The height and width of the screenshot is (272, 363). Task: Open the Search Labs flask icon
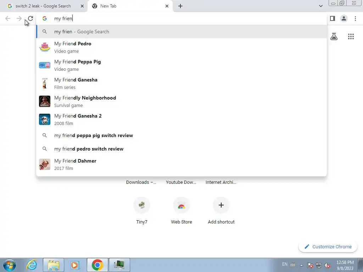tap(334, 36)
